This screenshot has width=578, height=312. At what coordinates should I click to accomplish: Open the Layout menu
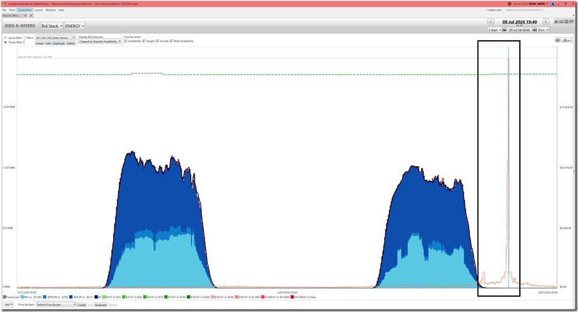coord(39,10)
